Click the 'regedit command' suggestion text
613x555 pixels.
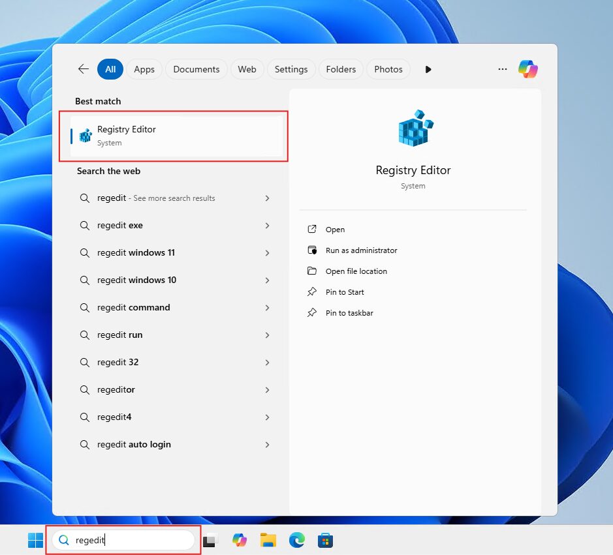(133, 307)
